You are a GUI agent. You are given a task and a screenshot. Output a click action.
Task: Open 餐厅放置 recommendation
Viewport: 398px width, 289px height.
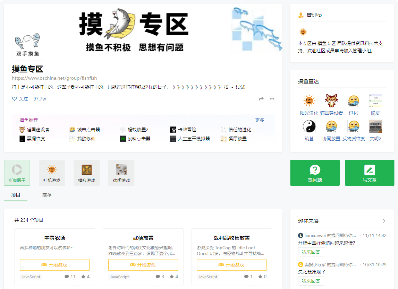coord(234,139)
